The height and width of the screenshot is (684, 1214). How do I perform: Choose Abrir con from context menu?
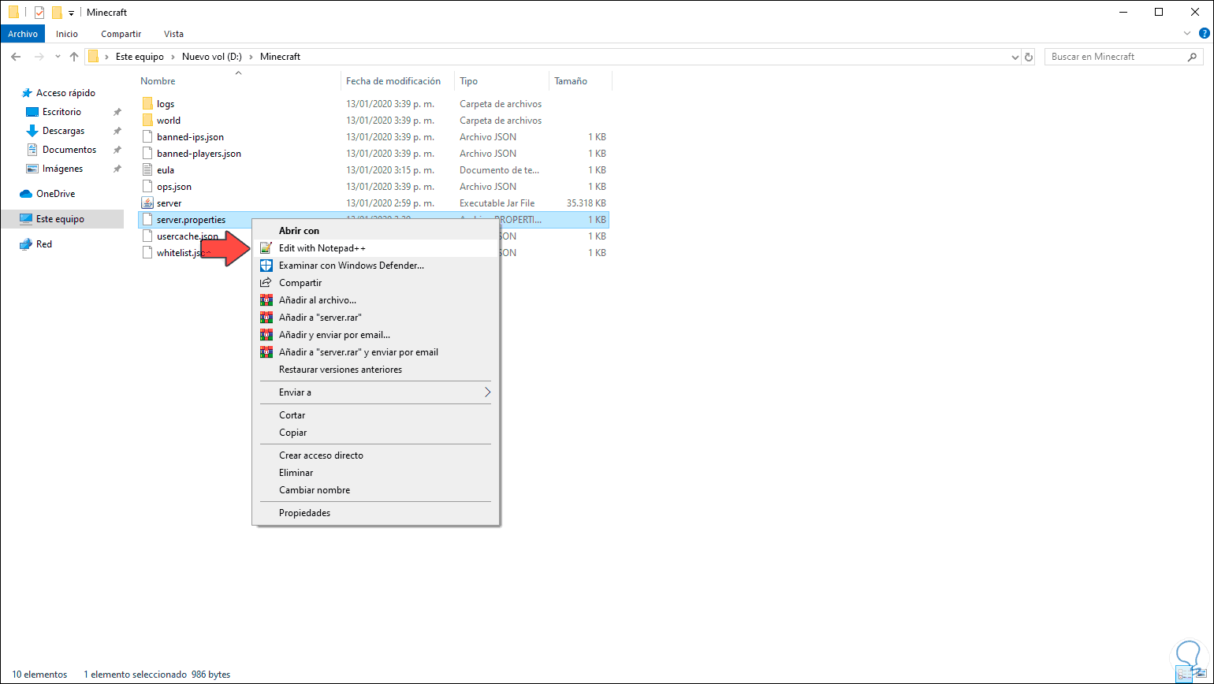pyautogui.click(x=375, y=231)
